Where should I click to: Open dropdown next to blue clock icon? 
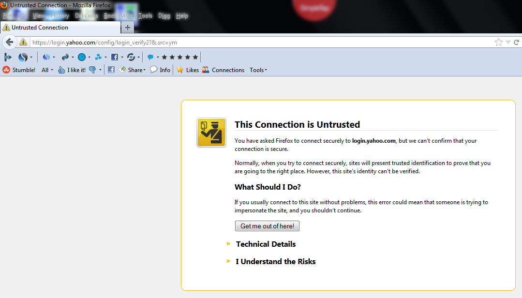(x=89, y=57)
